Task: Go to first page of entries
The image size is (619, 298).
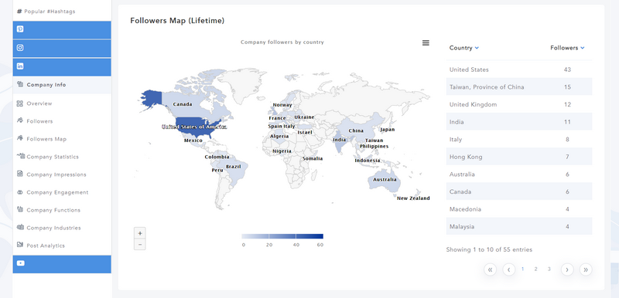Action: [490, 269]
